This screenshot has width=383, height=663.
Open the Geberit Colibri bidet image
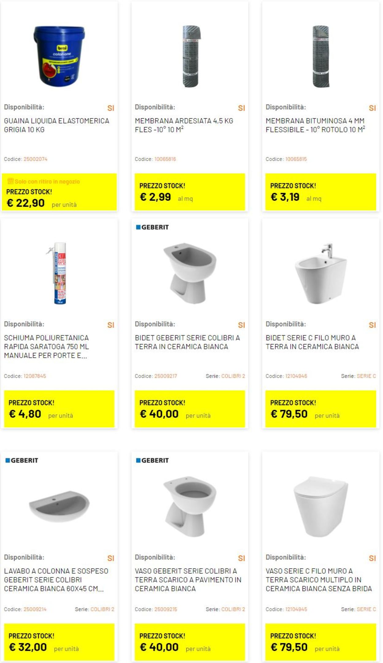190,273
